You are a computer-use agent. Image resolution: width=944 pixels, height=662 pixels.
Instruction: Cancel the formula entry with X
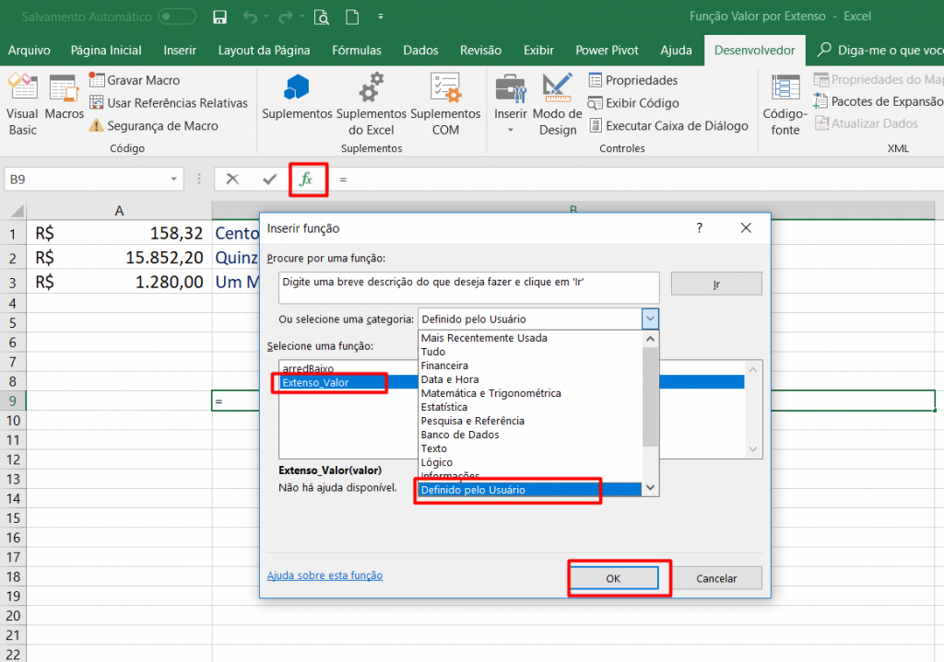(232, 179)
